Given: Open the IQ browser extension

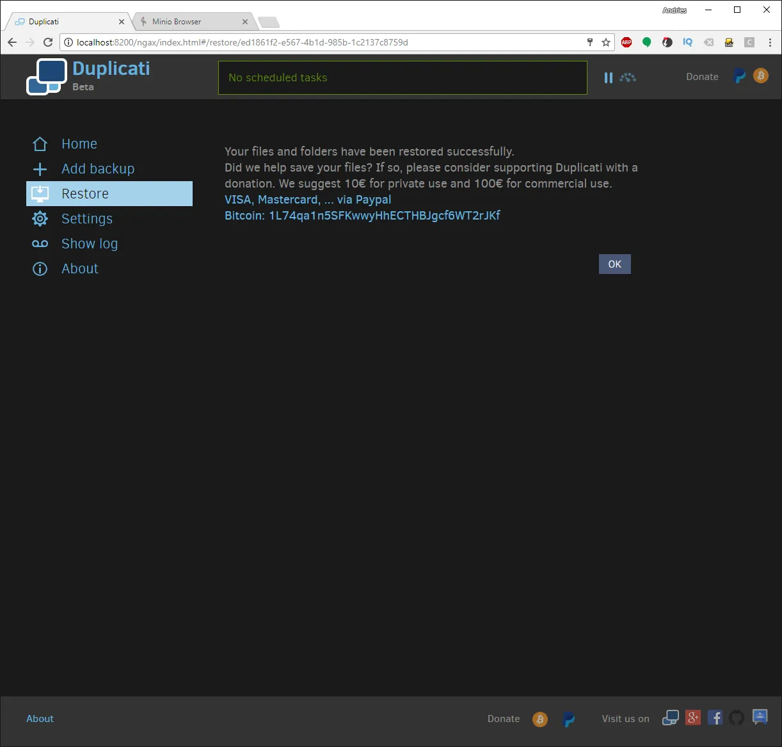Looking at the screenshot, I should tap(688, 42).
